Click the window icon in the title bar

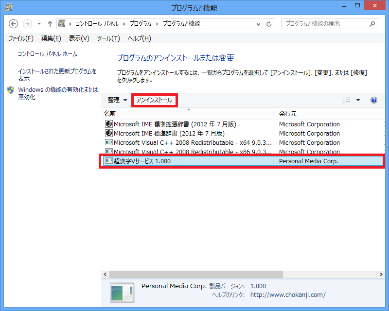(x=8, y=7)
